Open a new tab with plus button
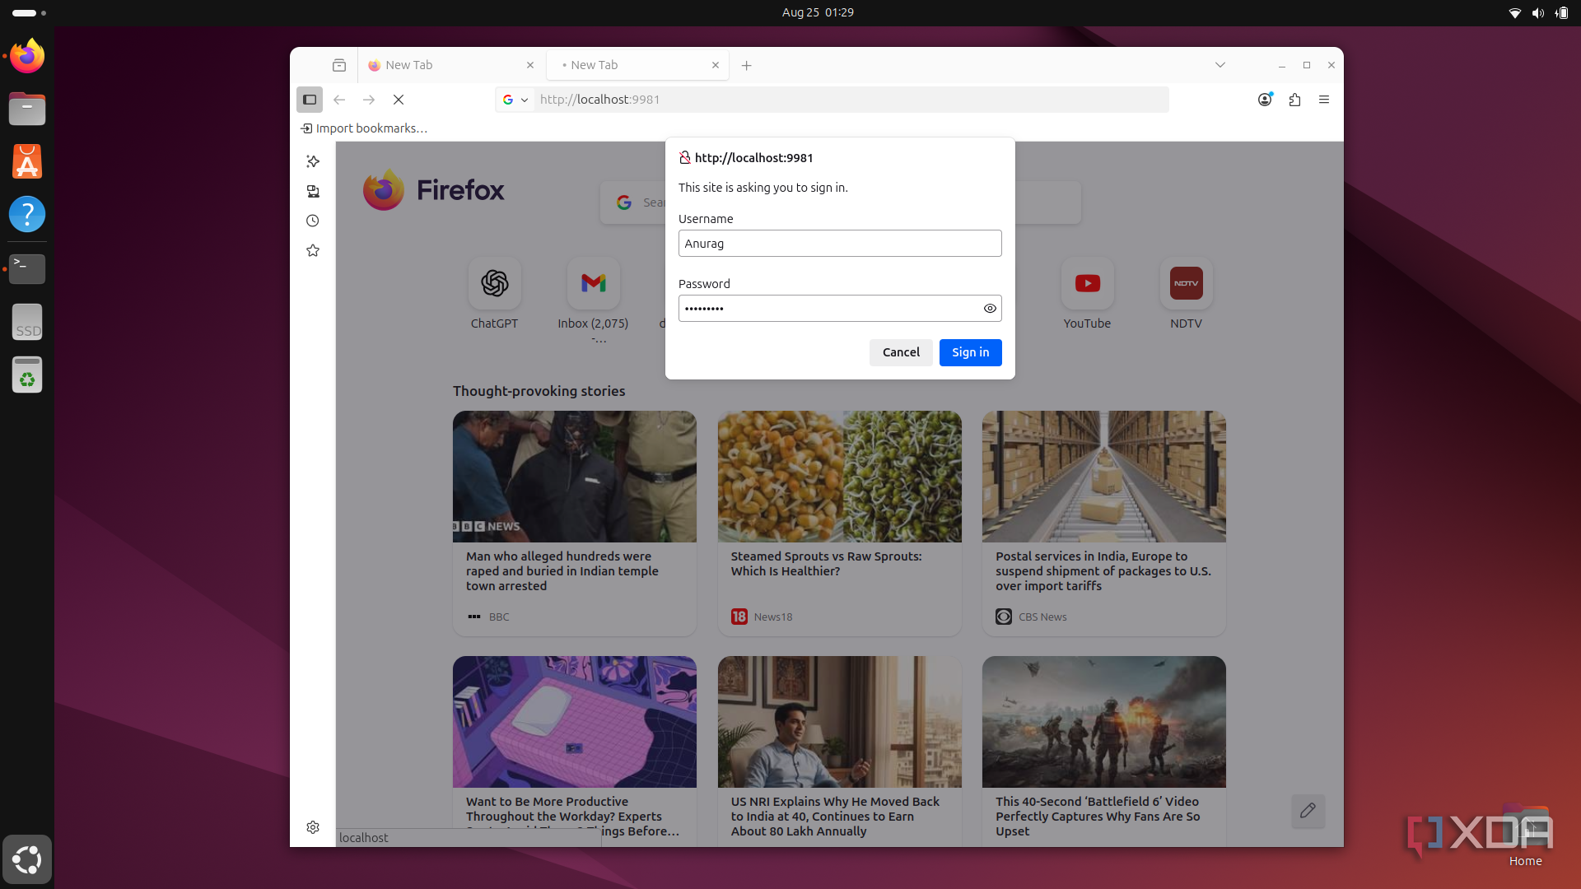This screenshot has width=1581, height=889. (746, 65)
